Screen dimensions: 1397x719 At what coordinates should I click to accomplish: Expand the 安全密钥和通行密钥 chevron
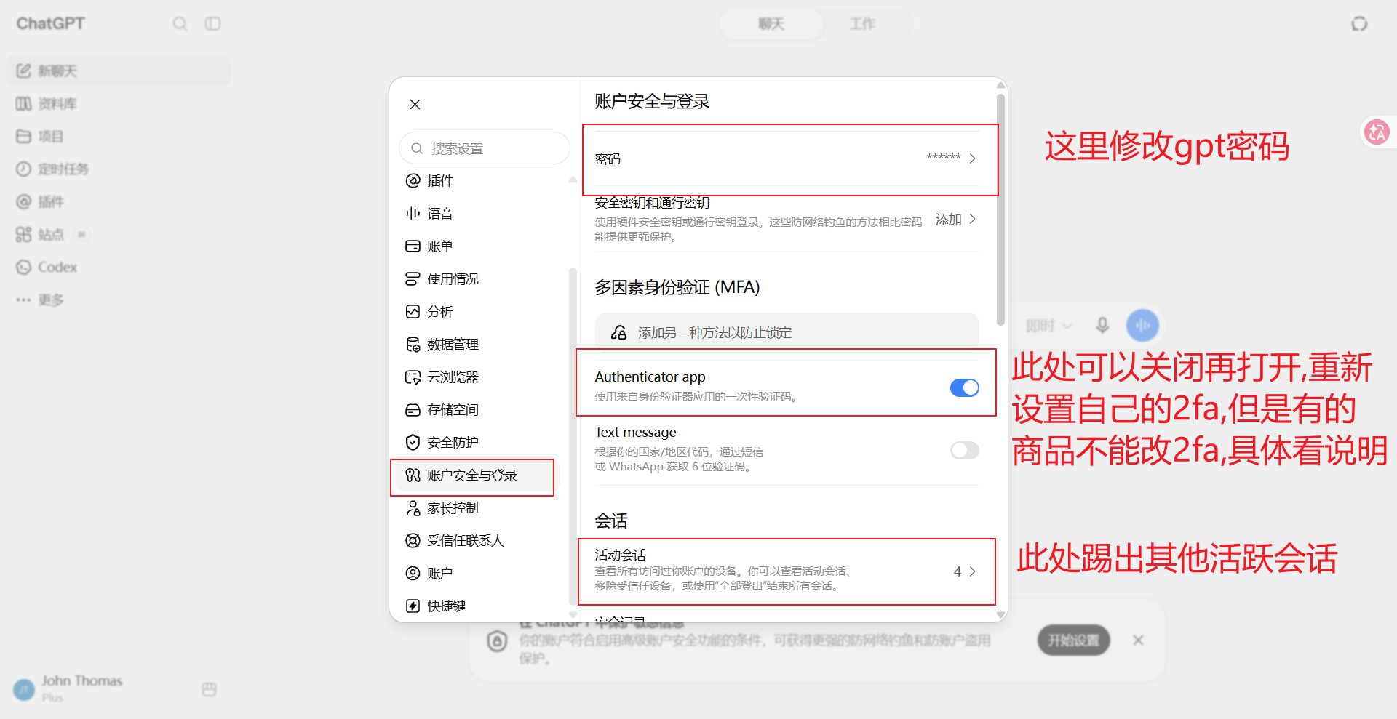click(x=973, y=220)
